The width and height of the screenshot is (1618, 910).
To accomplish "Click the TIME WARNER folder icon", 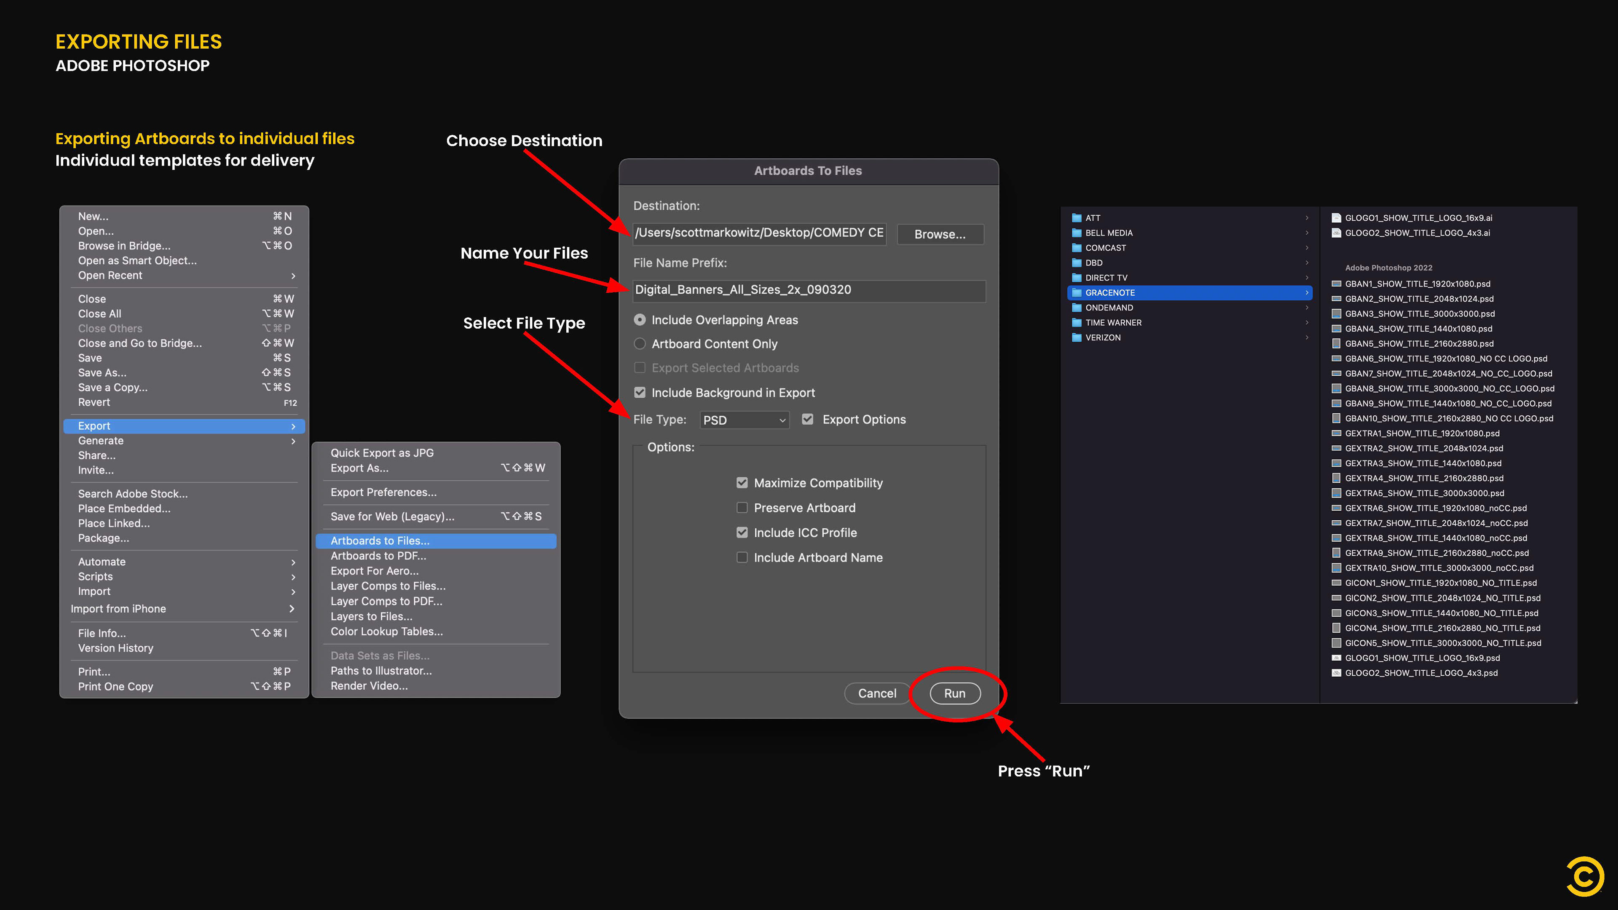I will click(1077, 323).
